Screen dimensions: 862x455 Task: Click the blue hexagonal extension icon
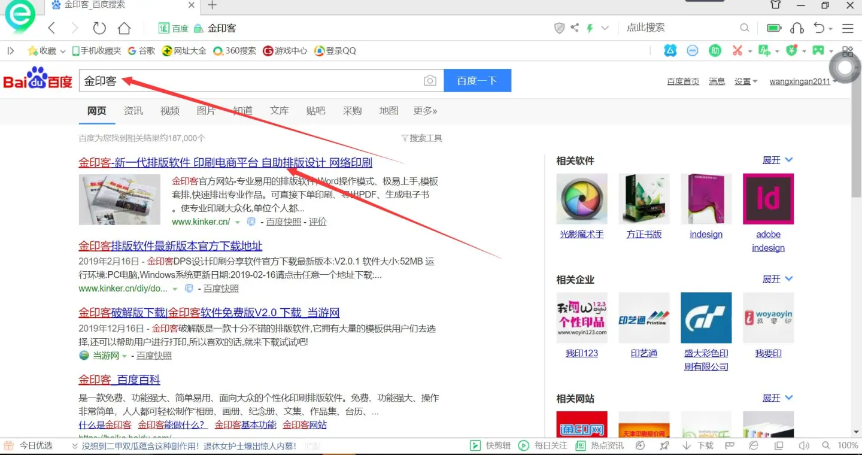click(x=670, y=51)
